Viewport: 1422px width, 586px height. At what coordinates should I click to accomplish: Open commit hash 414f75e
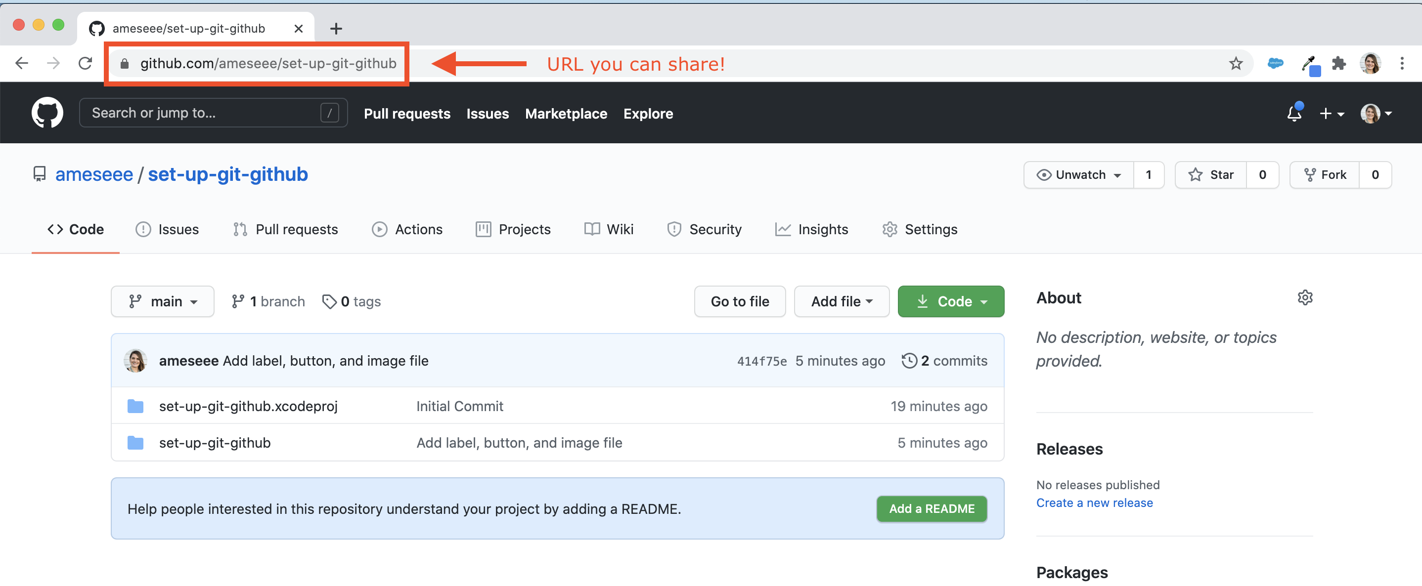(x=762, y=361)
